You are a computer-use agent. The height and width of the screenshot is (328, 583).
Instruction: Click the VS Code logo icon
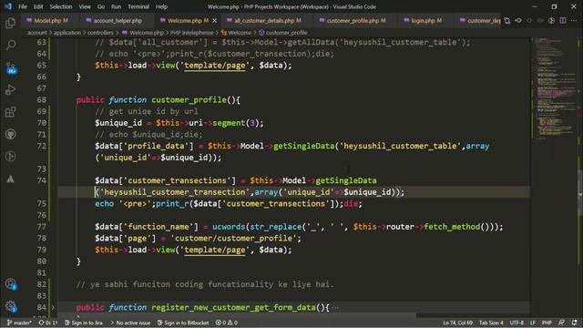(8, 6)
